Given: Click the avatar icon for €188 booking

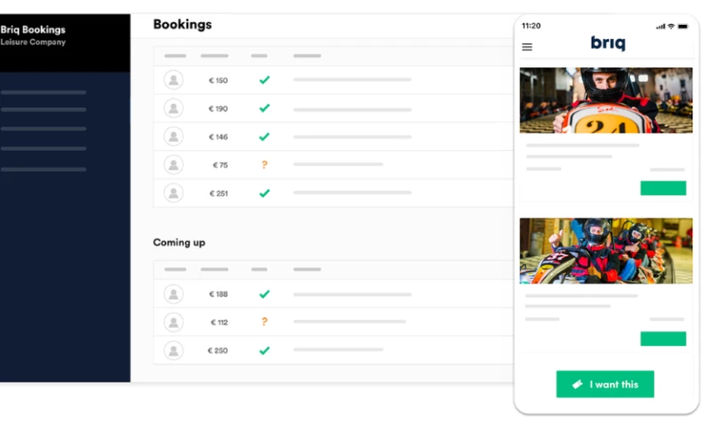Looking at the screenshot, I should 173,294.
